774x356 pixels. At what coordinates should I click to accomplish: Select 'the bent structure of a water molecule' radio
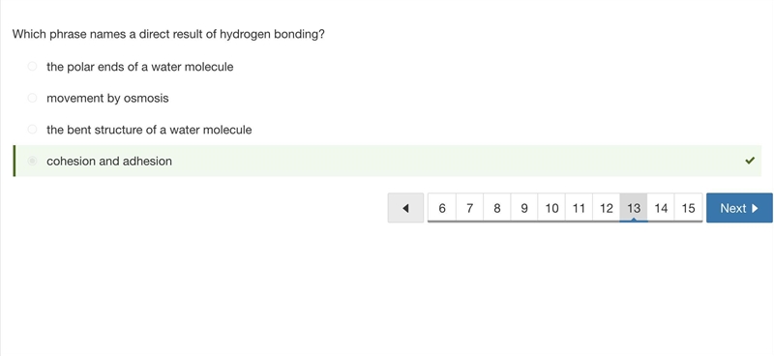[32, 130]
